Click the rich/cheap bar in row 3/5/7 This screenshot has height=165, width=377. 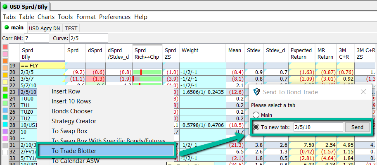[147, 79]
